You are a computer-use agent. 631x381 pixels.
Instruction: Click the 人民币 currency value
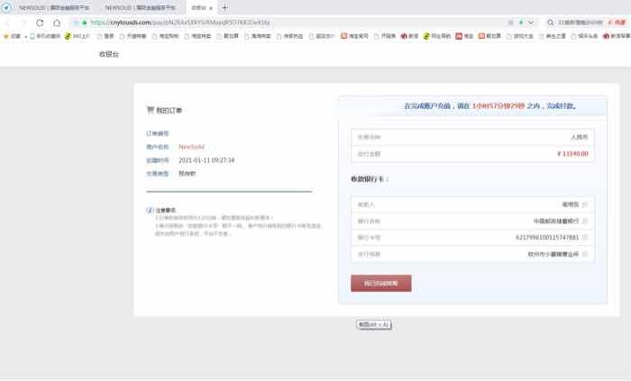click(579, 137)
